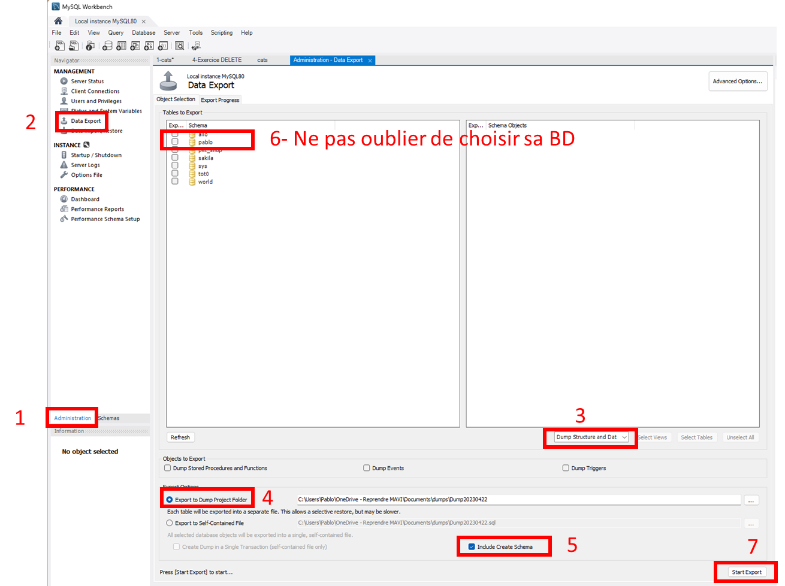Click the Client Connections icon
The width and height of the screenshot is (785, 586).
pyautogui.click(x=64, y=91)
